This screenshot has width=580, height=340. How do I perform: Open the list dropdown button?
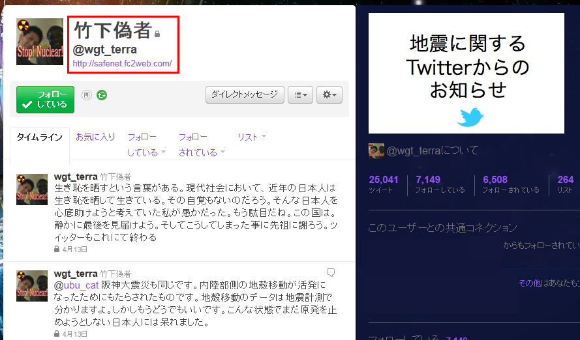(300, 95)
